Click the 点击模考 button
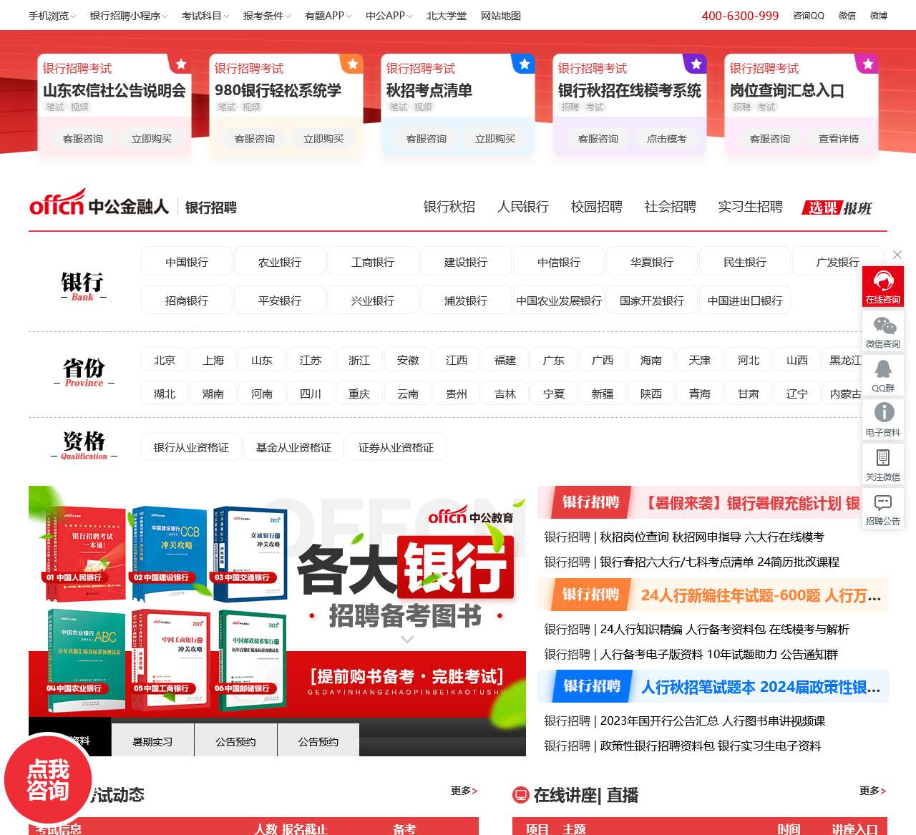 666,138
